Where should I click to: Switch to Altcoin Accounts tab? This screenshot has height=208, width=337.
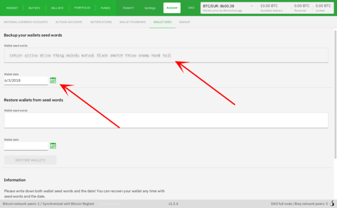pyautogui.click(x=69, y=22)
